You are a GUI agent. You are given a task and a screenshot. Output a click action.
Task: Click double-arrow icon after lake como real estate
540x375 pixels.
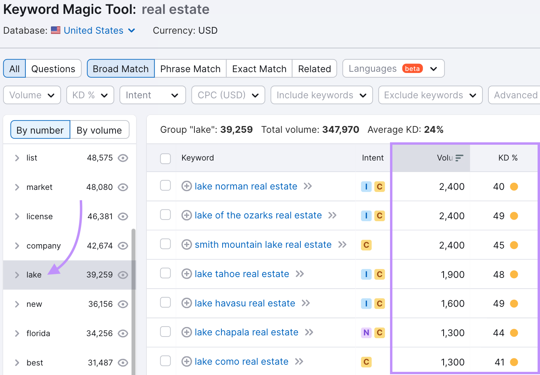[299, 362]
